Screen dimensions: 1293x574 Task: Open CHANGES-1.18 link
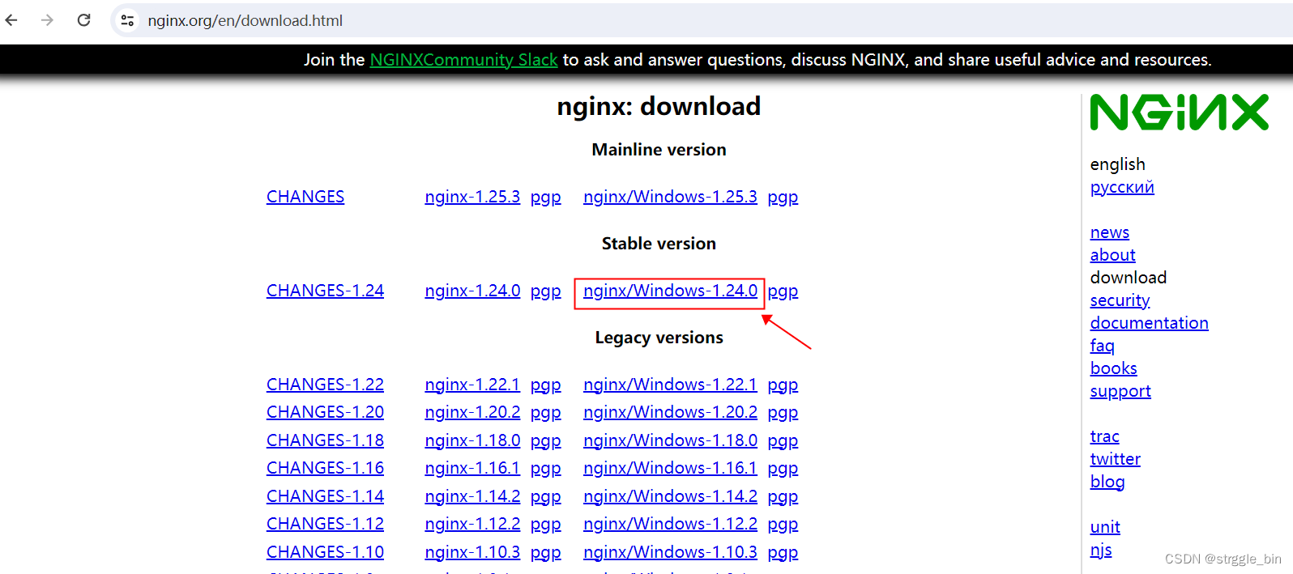coord(325,440)
